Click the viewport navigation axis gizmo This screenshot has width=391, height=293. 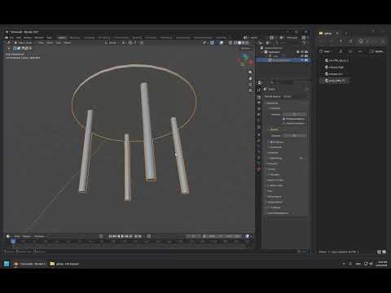245,59
